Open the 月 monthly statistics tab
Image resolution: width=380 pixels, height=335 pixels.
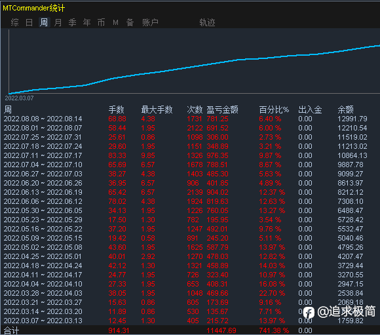point(58,22)
